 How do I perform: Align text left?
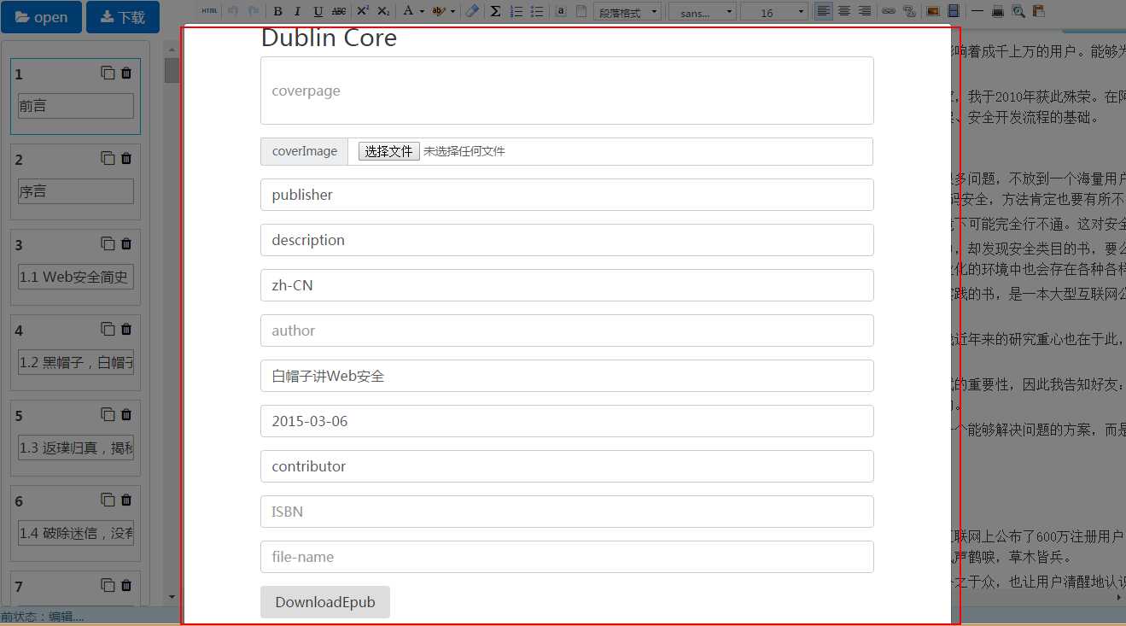[x=823, y=11]
